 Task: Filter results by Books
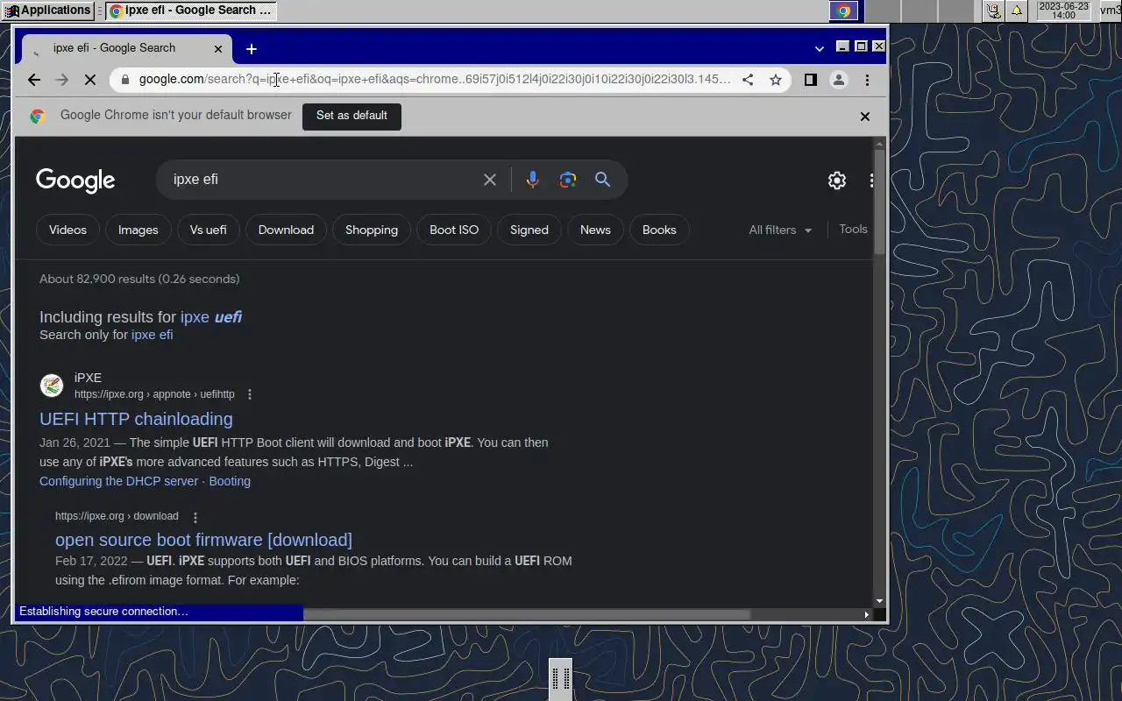click(659, 230)
